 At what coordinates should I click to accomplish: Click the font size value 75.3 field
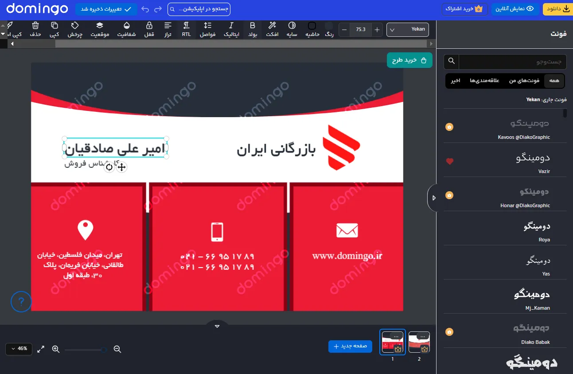(x=361, y=30)
